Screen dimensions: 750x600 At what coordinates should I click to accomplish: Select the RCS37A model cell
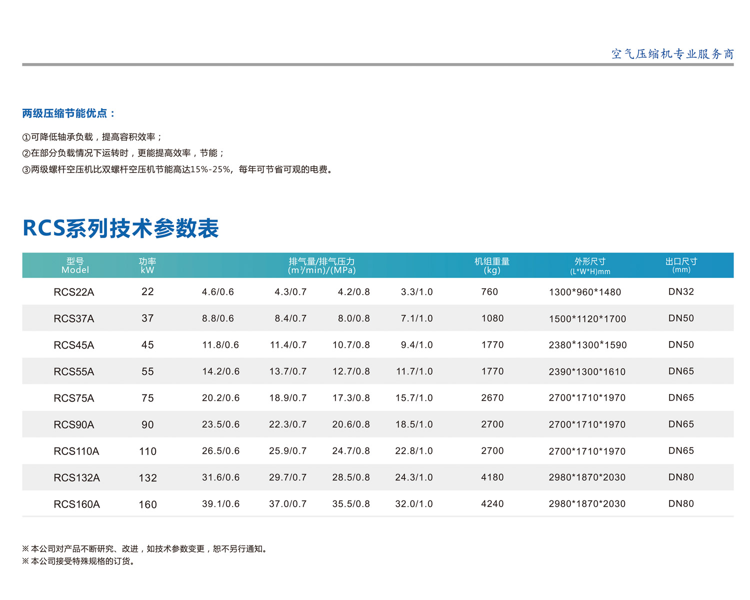(x=73, y=318)
